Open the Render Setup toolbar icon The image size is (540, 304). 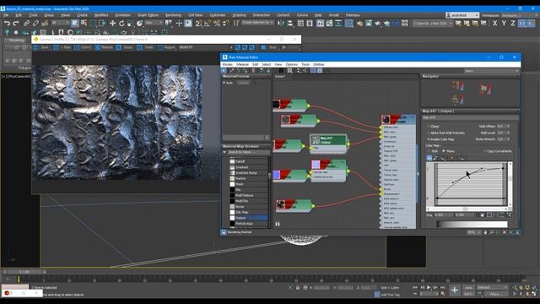(359, 24)
